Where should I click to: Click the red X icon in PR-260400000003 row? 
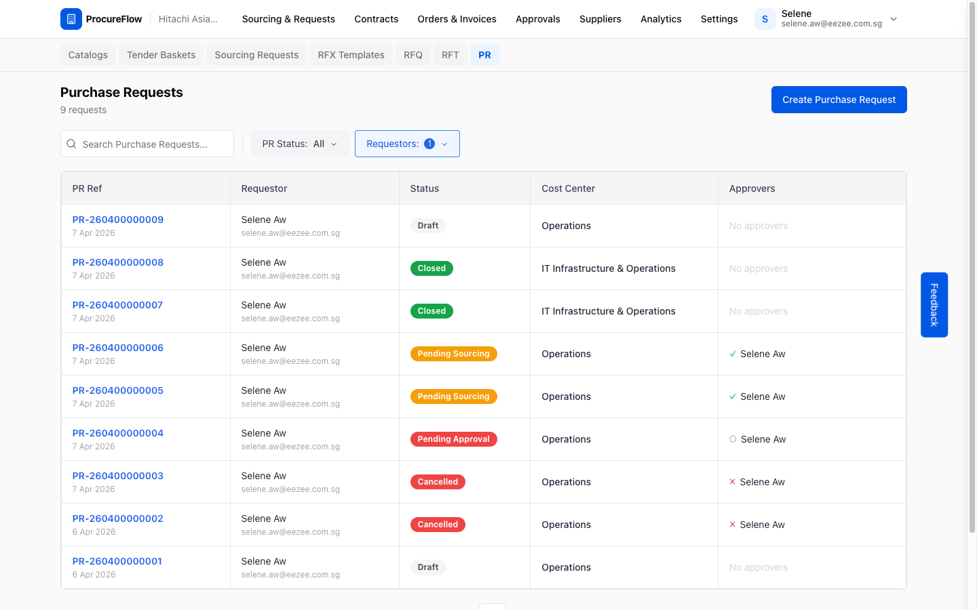coord(733,482)
